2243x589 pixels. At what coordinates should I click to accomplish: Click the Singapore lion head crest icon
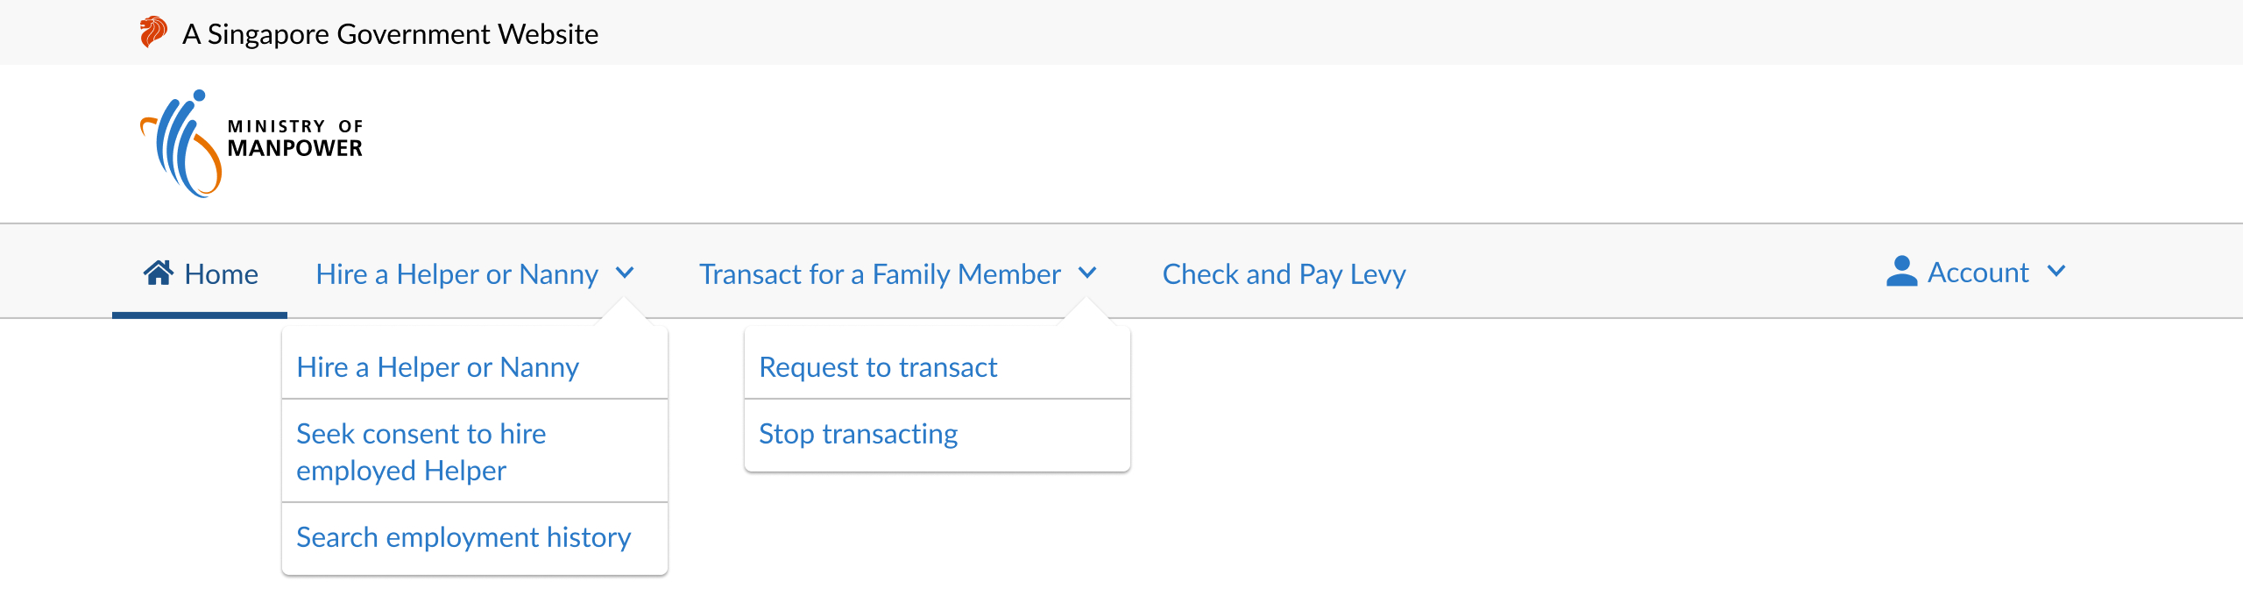(153, 32)
